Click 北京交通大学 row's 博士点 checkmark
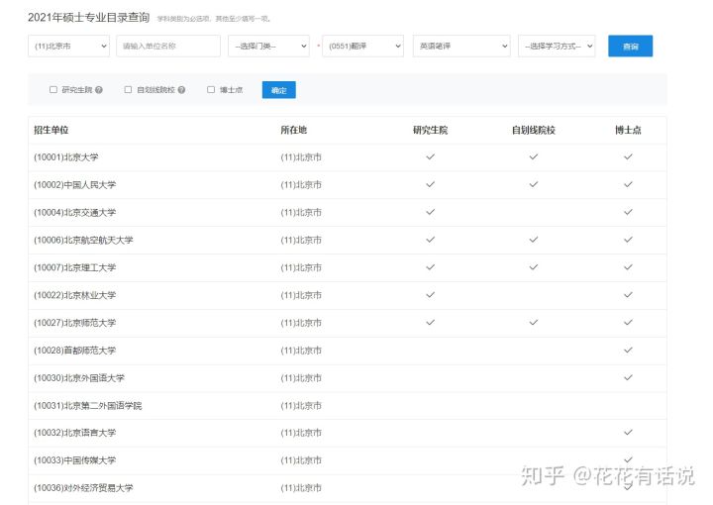Viewport: 713px width, 505px height. click(x=628, y=212)
